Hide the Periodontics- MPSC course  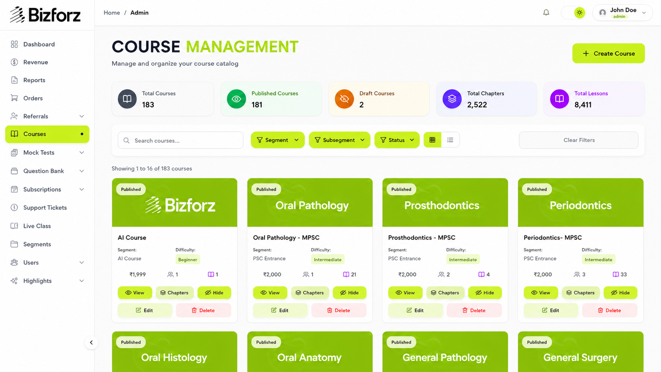tap(620, 293)
